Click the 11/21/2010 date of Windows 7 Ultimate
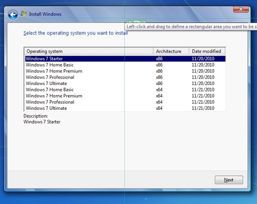 click(x=203, y=108)
